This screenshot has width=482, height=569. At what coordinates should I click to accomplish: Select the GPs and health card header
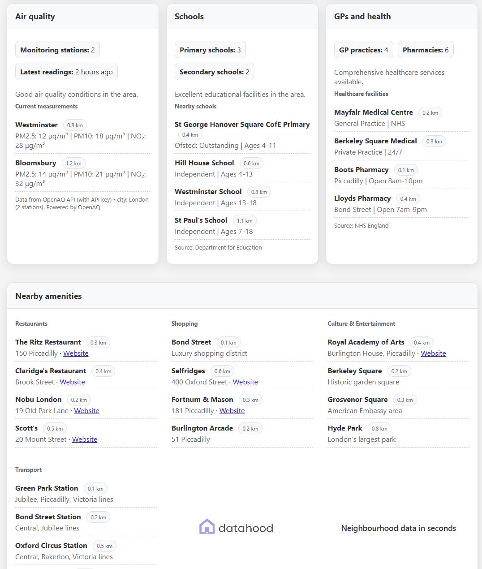tap(362, 16)
